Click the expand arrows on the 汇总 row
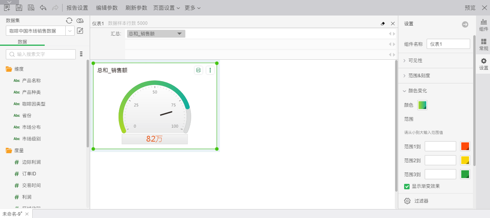This screenshot has height=218, width=490. point(392,34)
